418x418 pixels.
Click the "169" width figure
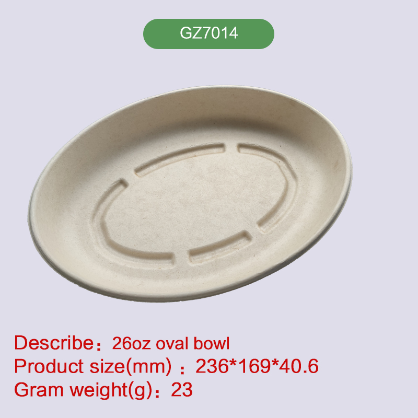253,366
